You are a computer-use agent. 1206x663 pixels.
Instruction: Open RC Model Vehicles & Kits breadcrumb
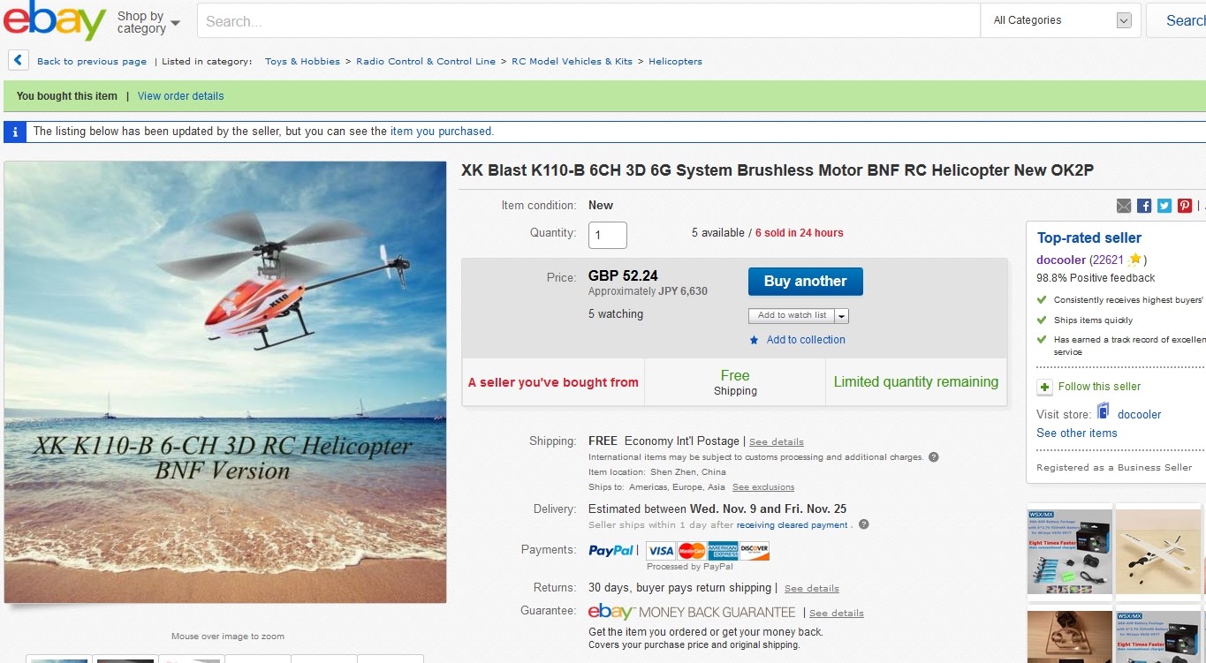[x=573, y=62]
